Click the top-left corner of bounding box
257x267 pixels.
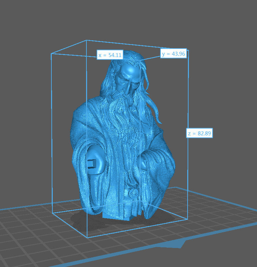coord(51,53)
